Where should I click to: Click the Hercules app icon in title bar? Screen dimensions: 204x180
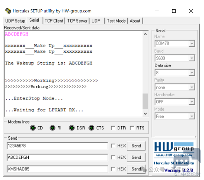pyautogui.click(x=8, y=11)
